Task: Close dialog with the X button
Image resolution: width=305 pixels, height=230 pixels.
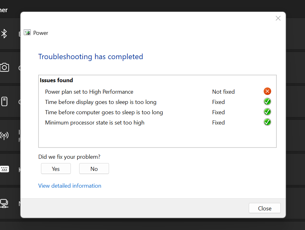Action: [278, 18]
